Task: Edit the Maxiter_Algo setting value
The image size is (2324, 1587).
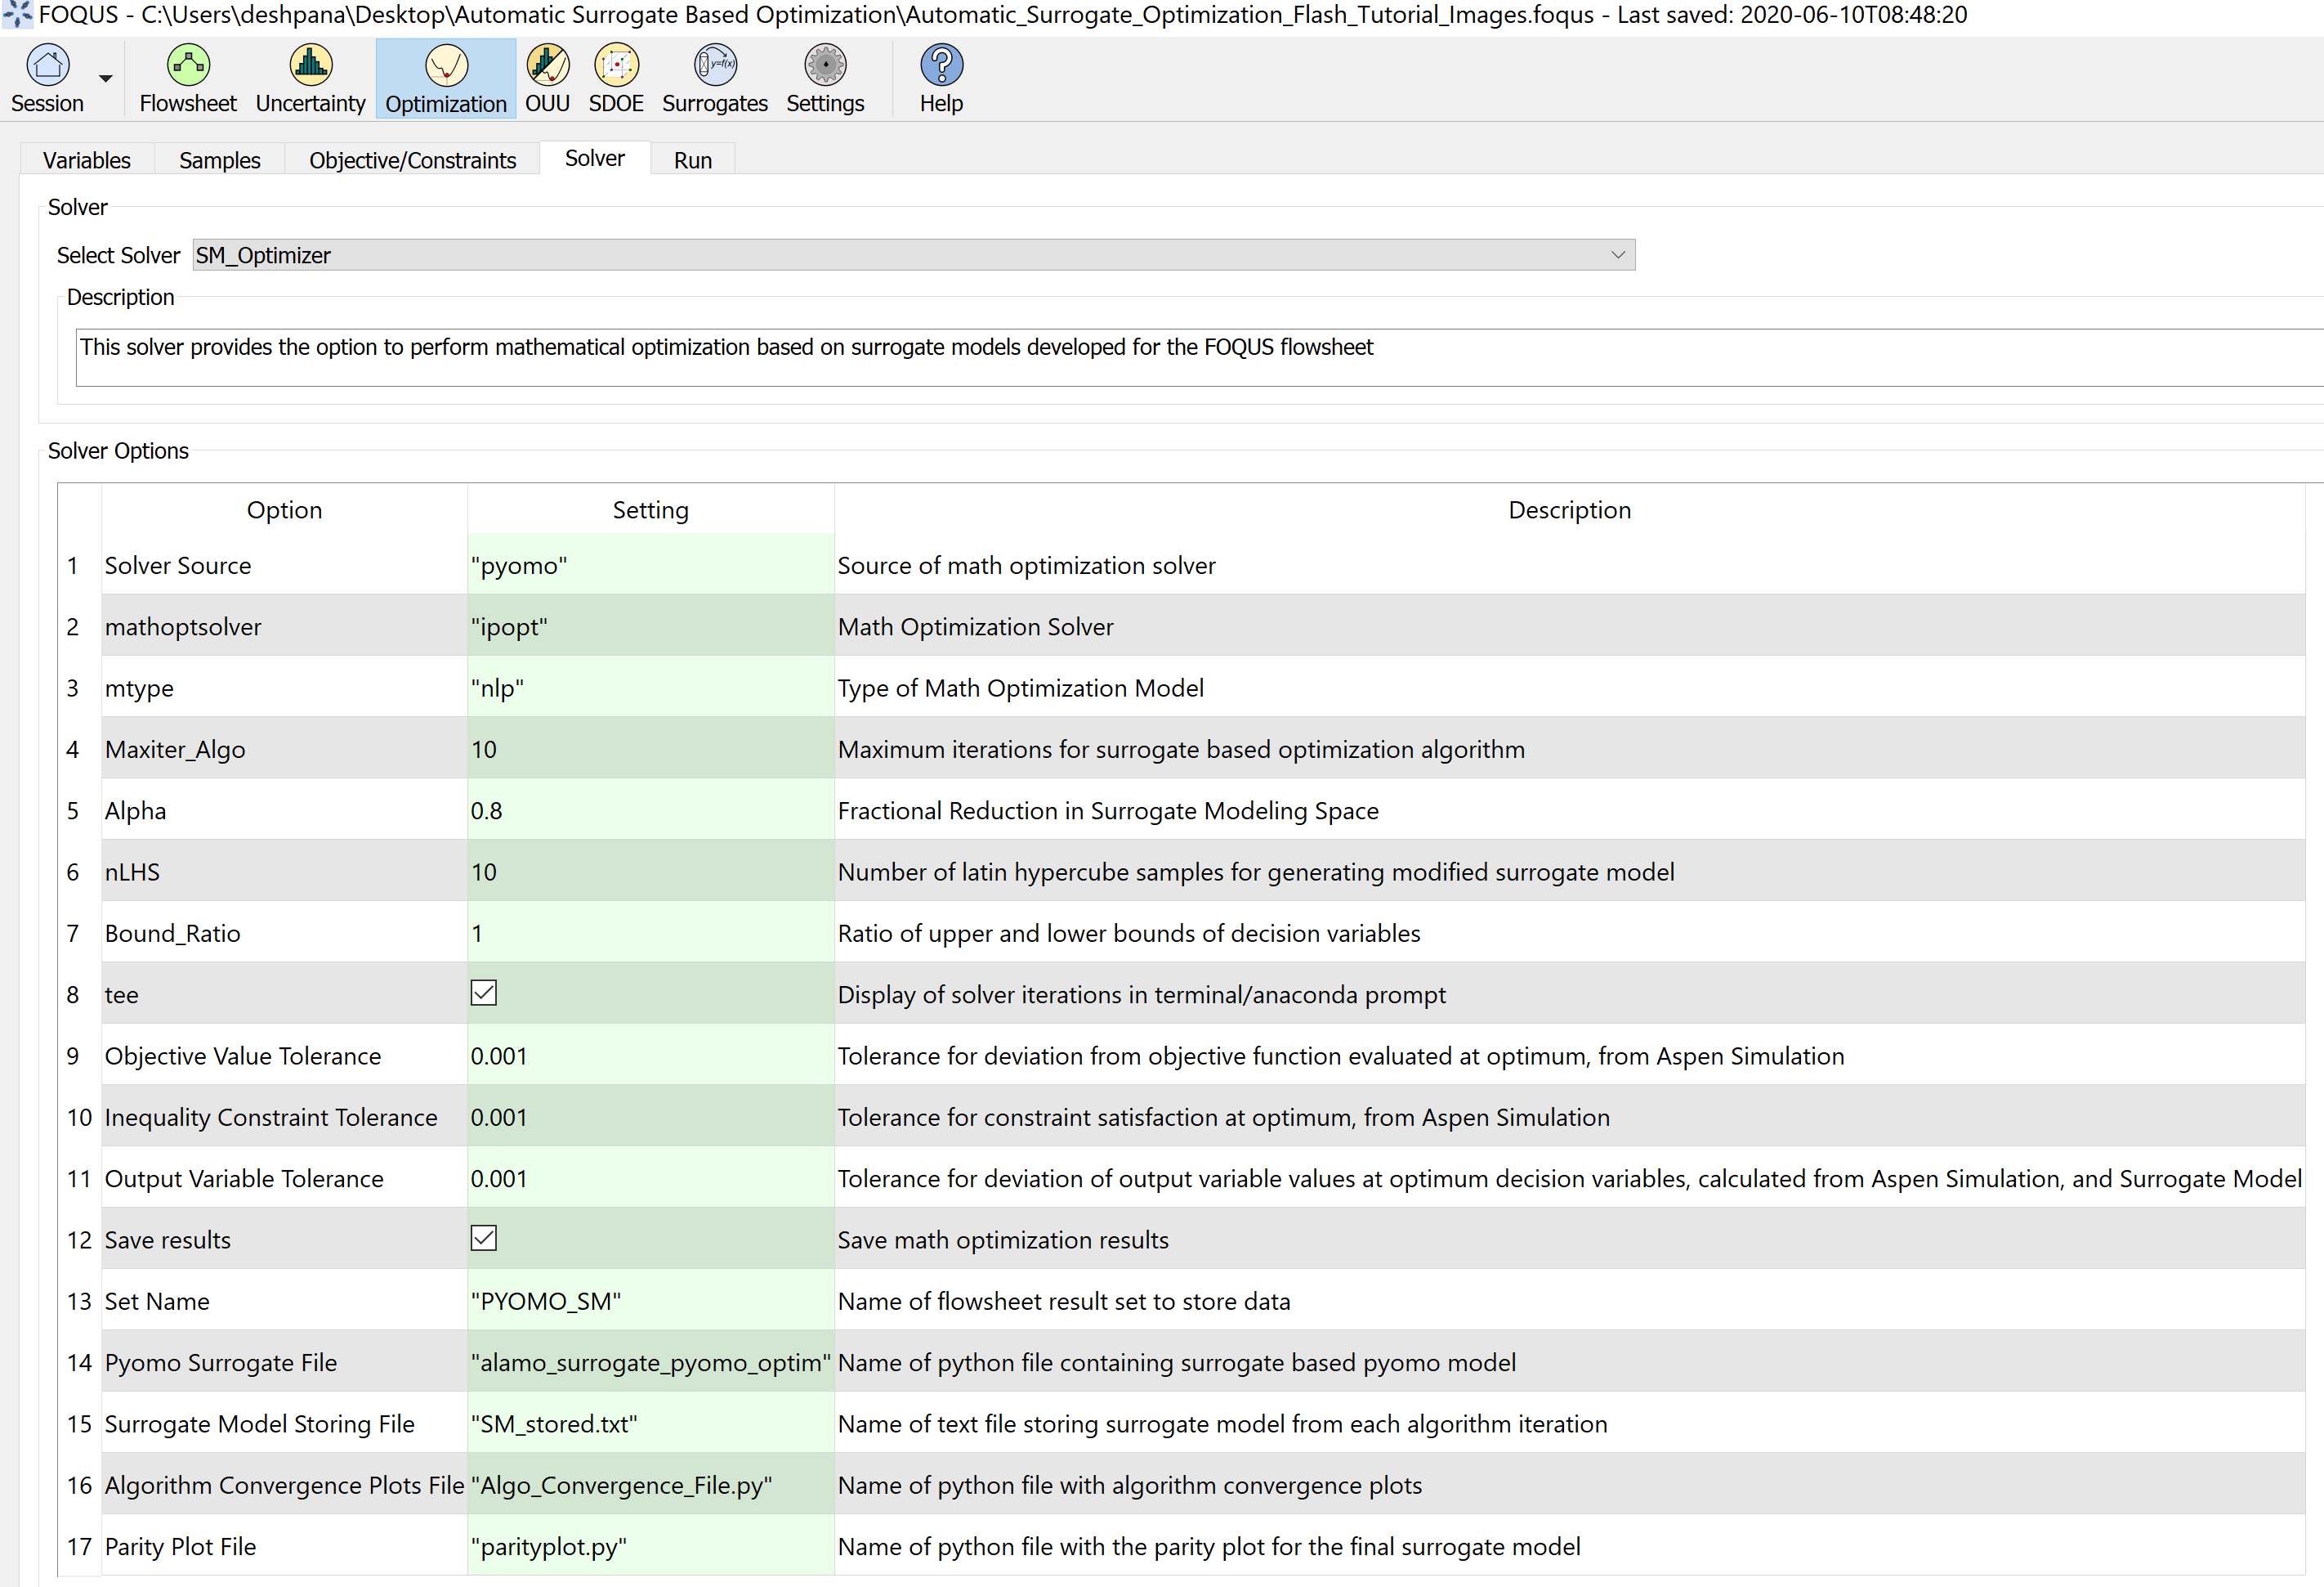Action: [649, 748]
